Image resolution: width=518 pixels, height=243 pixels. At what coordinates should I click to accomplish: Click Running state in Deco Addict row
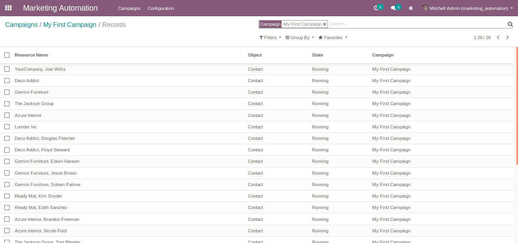(320, 81)
